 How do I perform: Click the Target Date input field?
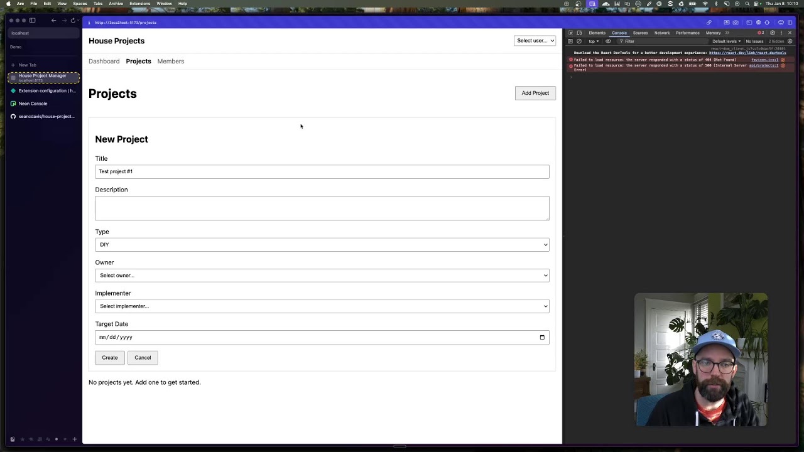pyautogui.click(x=322, y=337)
